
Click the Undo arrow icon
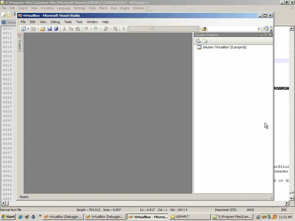(86, 29)
